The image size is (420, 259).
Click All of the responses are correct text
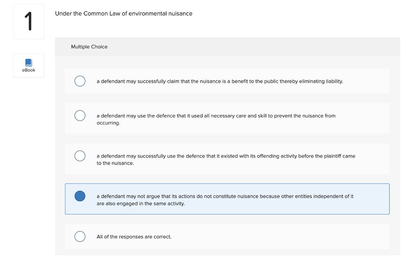[x=134, y=236]
